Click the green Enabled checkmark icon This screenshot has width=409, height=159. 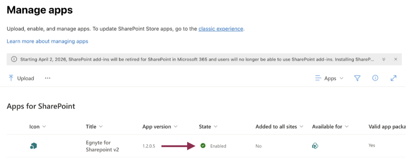tap(203, 146)
